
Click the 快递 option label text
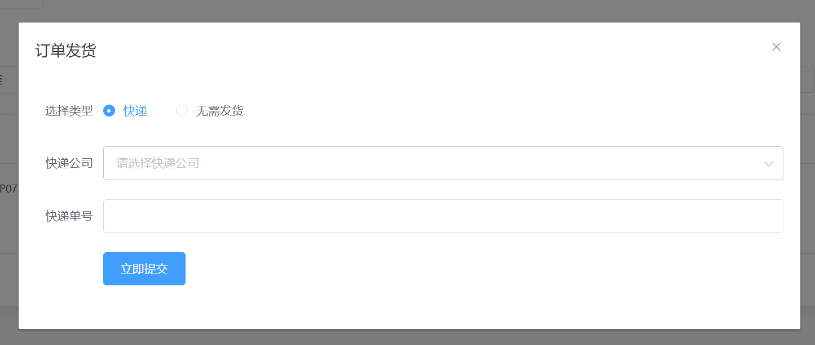click(x=135, y=111)
